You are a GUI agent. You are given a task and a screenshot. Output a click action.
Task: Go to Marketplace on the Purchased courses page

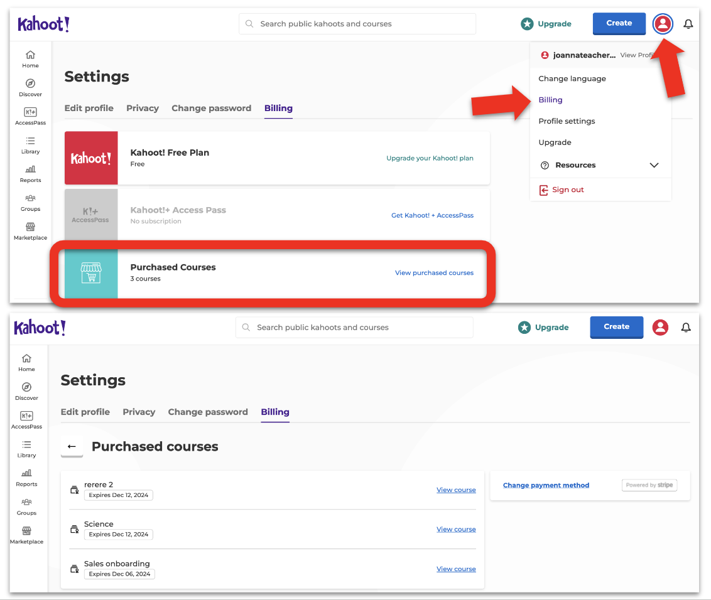[x=27, y=535]
